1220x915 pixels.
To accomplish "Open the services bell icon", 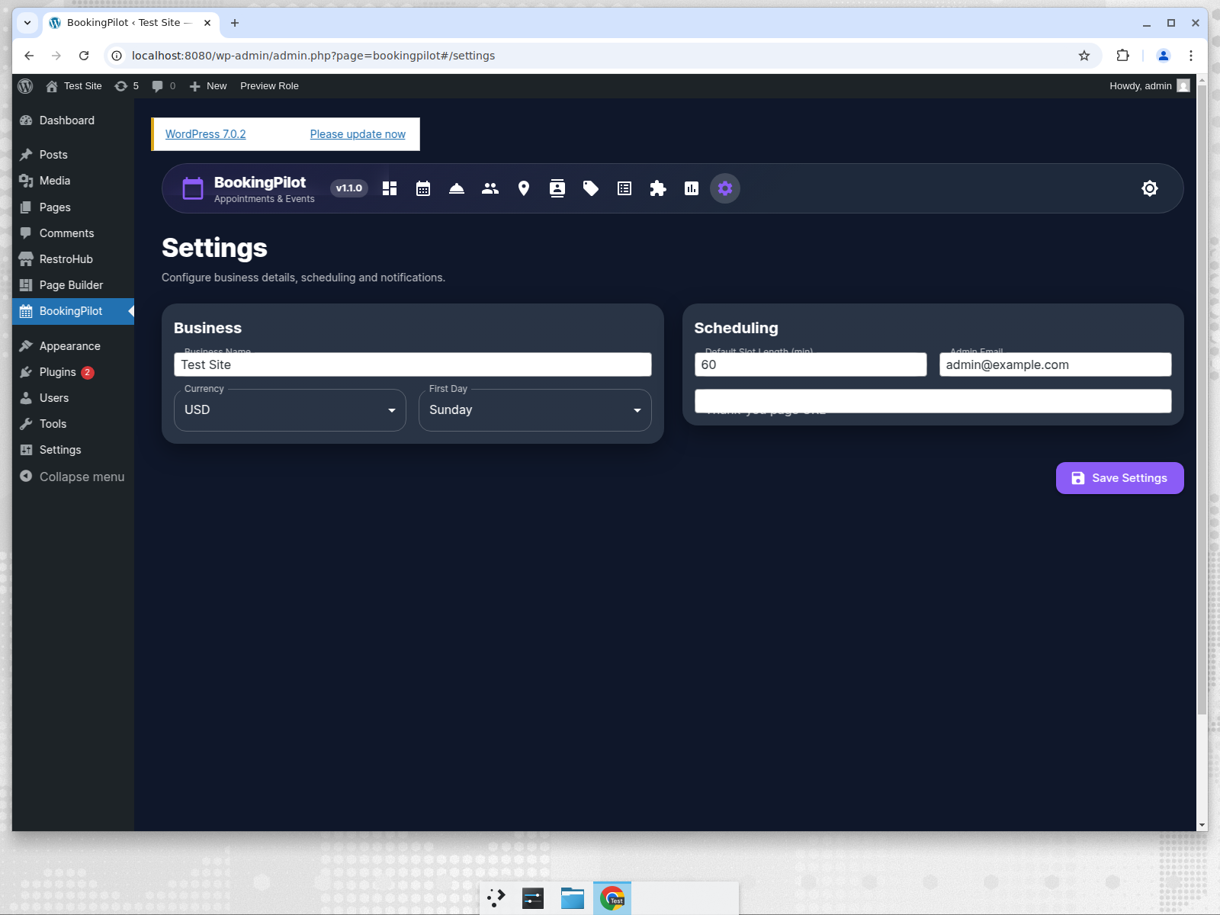I will click(457, 188).
